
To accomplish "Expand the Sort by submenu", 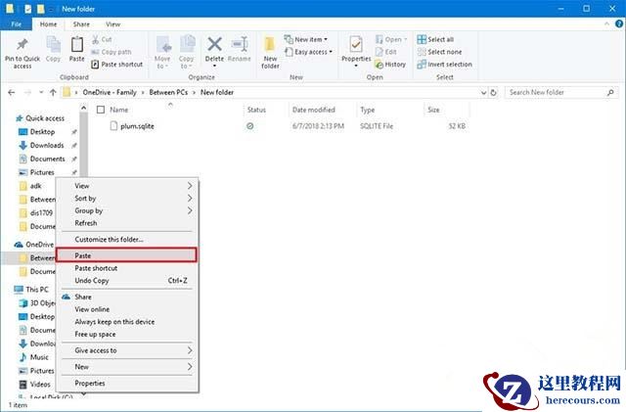I will click(127, 199).
